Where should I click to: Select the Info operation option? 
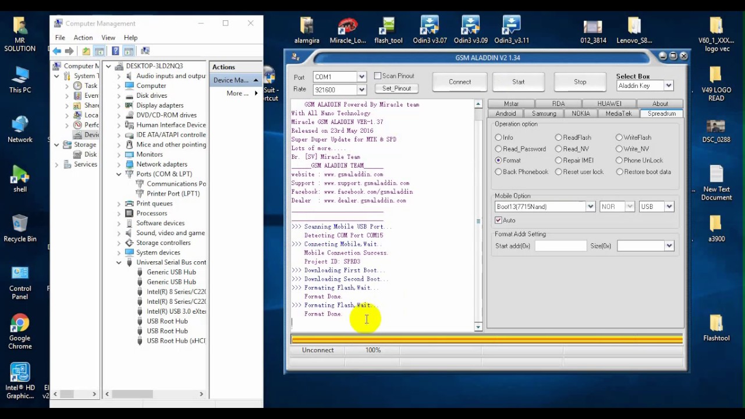[x=498, y=137]
